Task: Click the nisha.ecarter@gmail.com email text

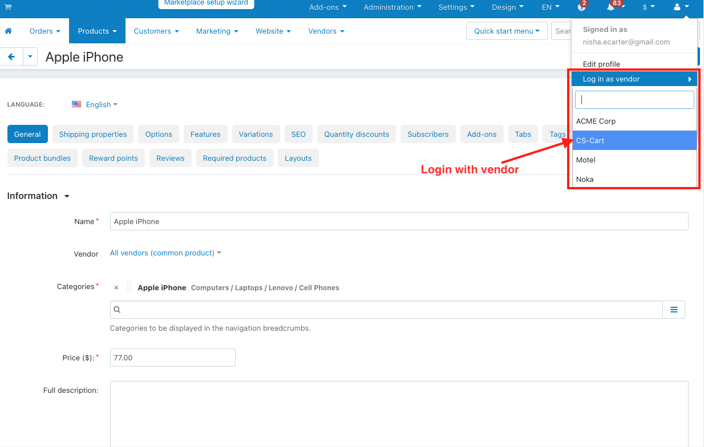Action: 626,42
